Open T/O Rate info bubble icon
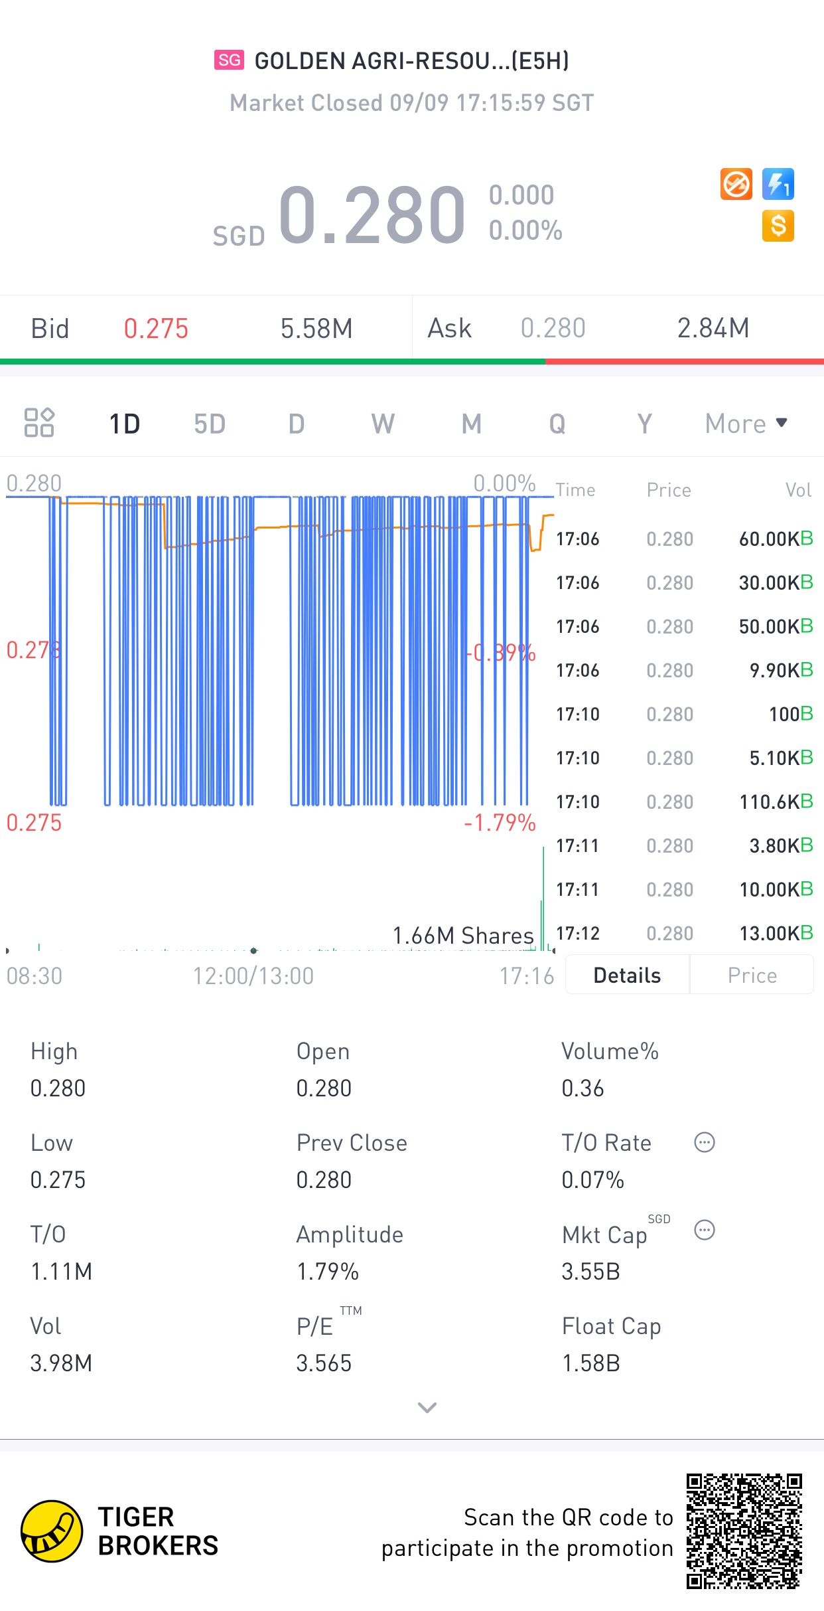 [704, 1143]
